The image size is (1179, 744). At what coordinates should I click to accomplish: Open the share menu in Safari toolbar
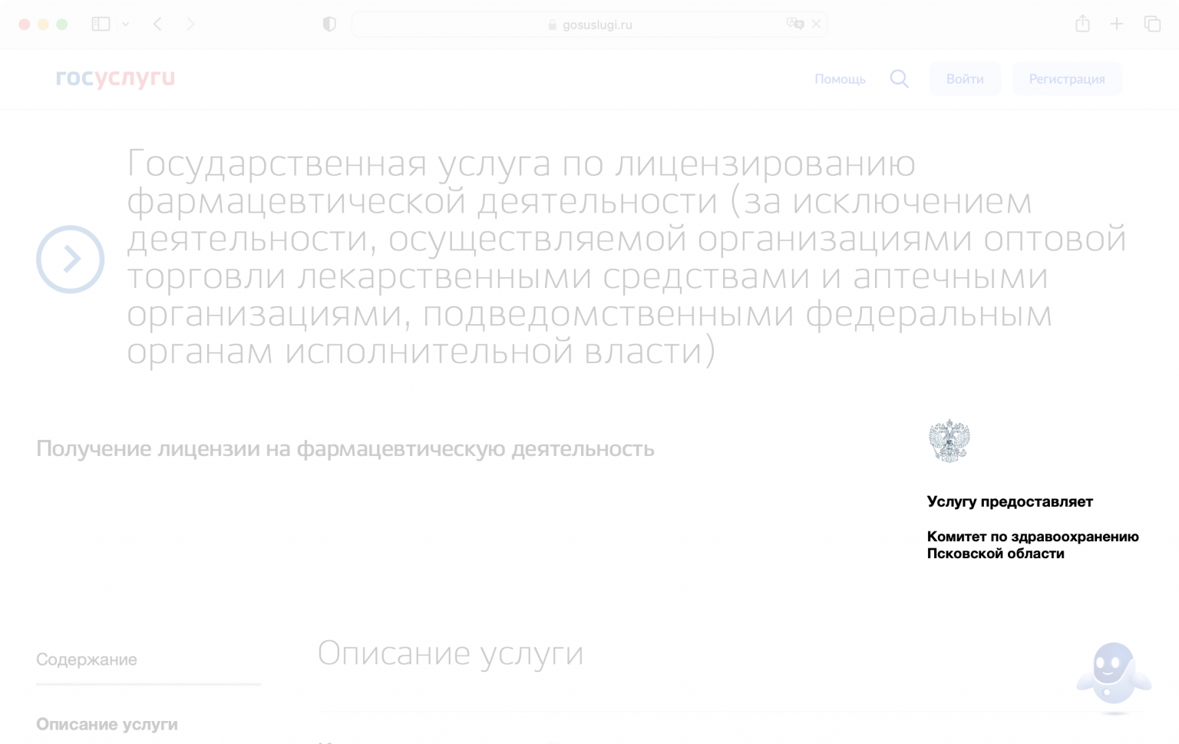pyautogui.click(x=1082, y=24)
